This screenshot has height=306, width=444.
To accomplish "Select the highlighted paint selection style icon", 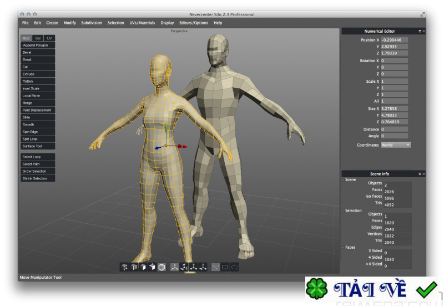I will click(215, 267).
